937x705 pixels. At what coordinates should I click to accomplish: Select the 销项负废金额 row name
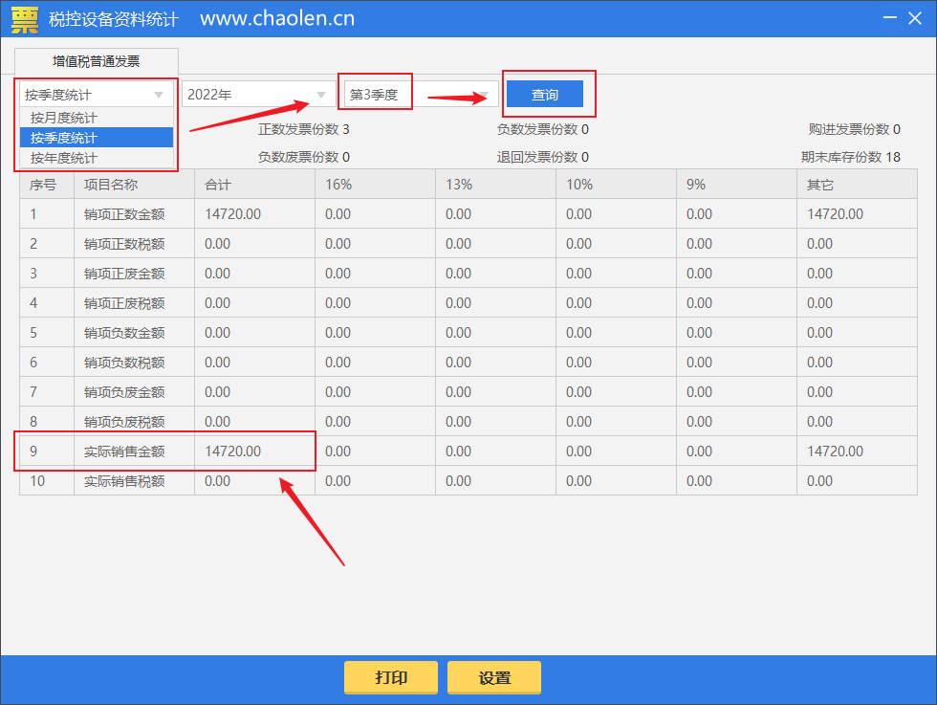[x=124, y=391]
